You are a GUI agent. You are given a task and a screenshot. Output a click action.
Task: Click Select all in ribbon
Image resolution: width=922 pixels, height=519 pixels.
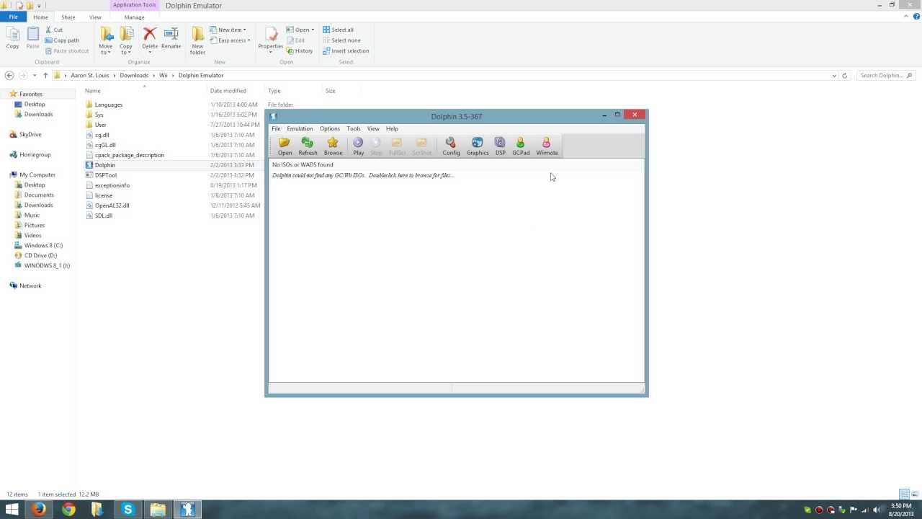(338, 30)
